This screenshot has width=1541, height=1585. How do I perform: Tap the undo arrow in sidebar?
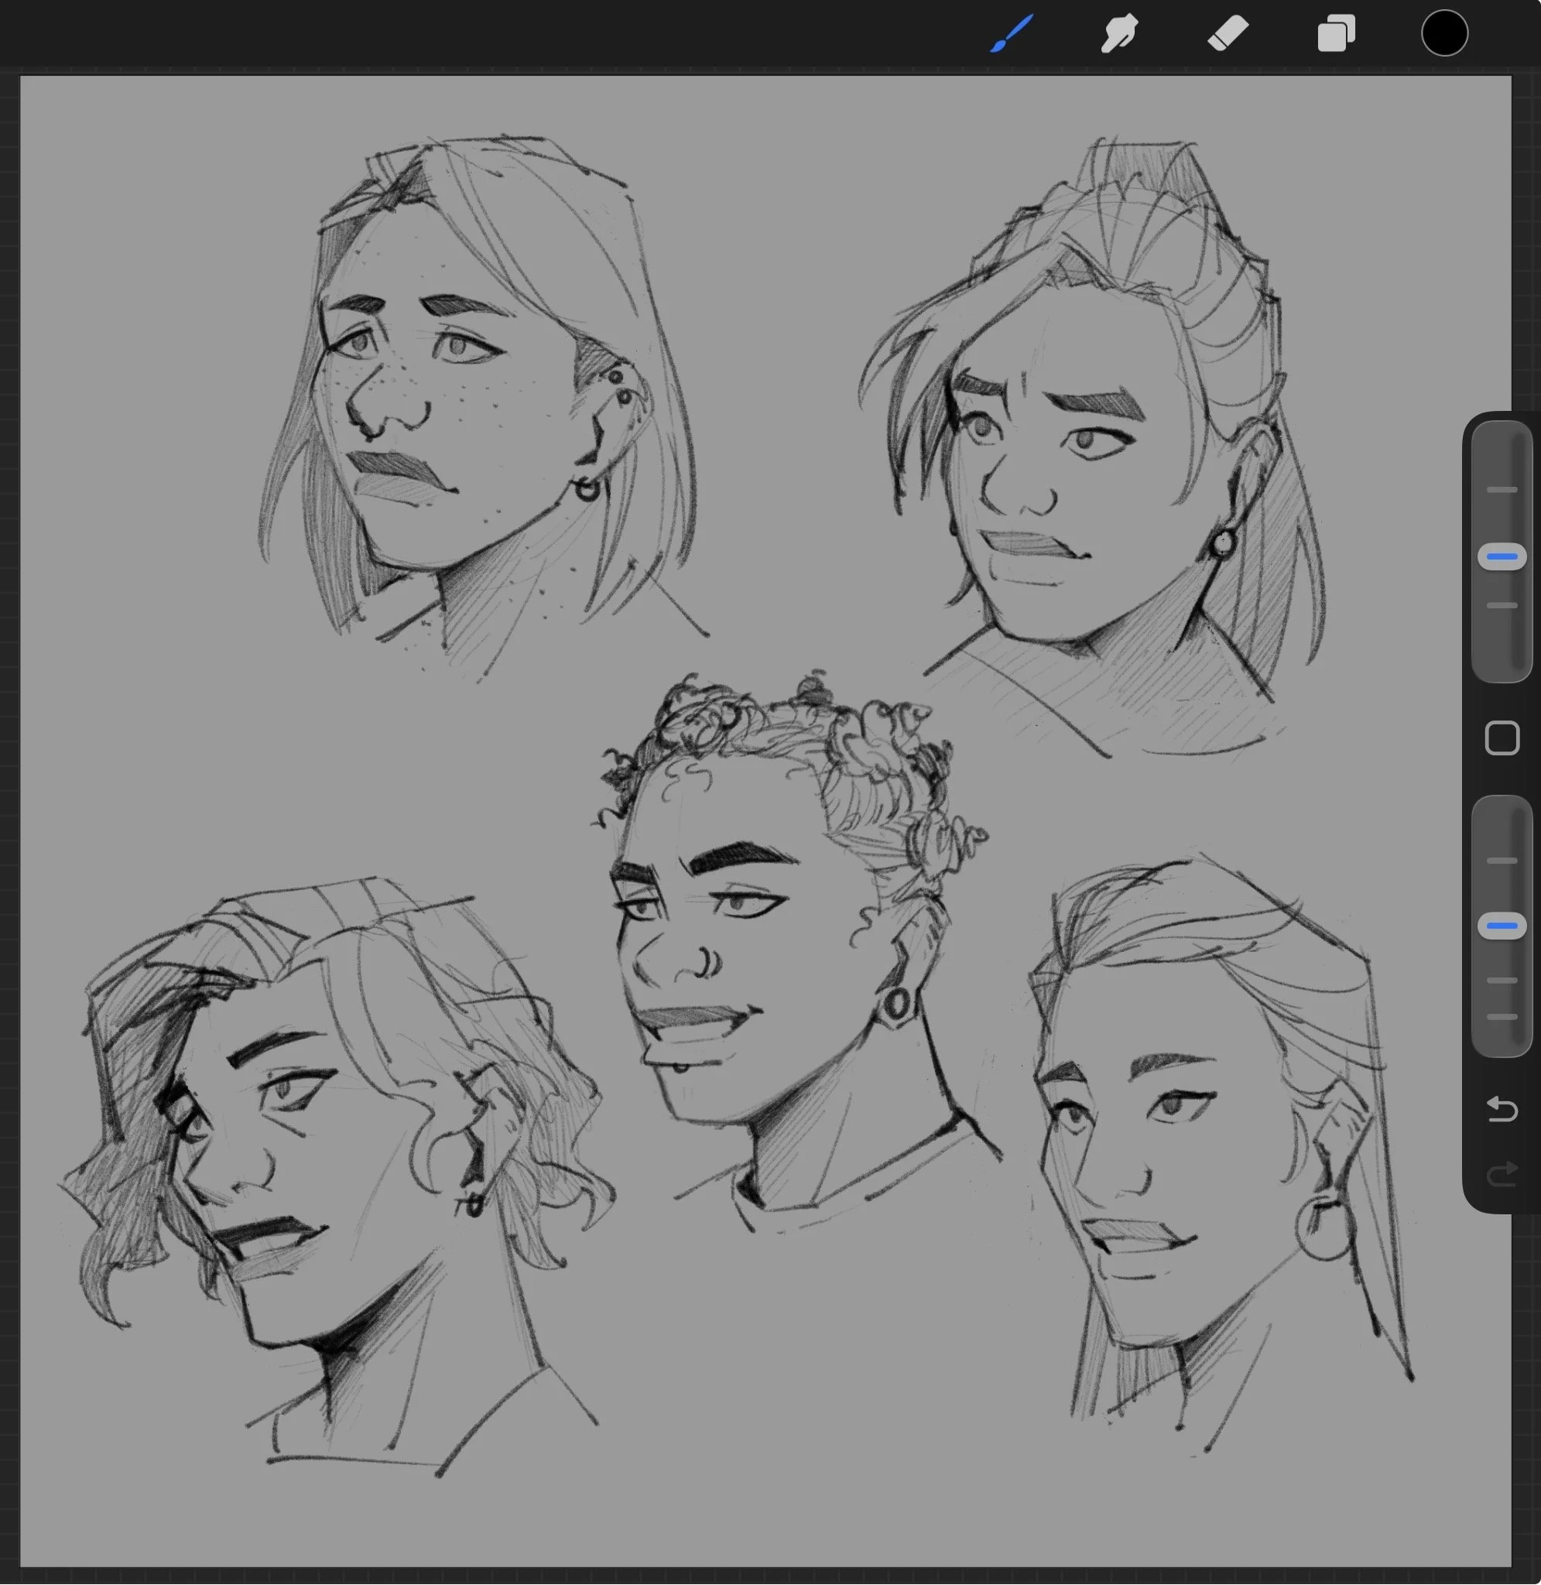1502,1108
